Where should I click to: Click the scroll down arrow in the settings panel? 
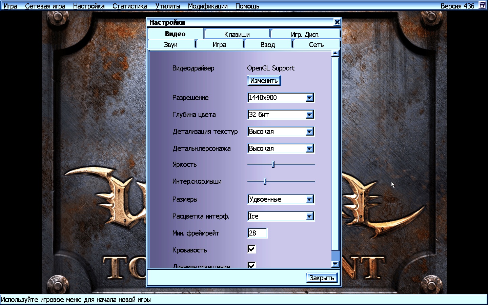[335, 264]
